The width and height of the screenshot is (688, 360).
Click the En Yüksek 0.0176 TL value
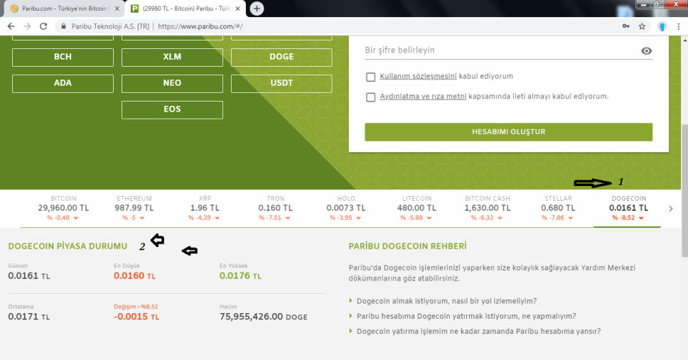click(x=240, y=276)
